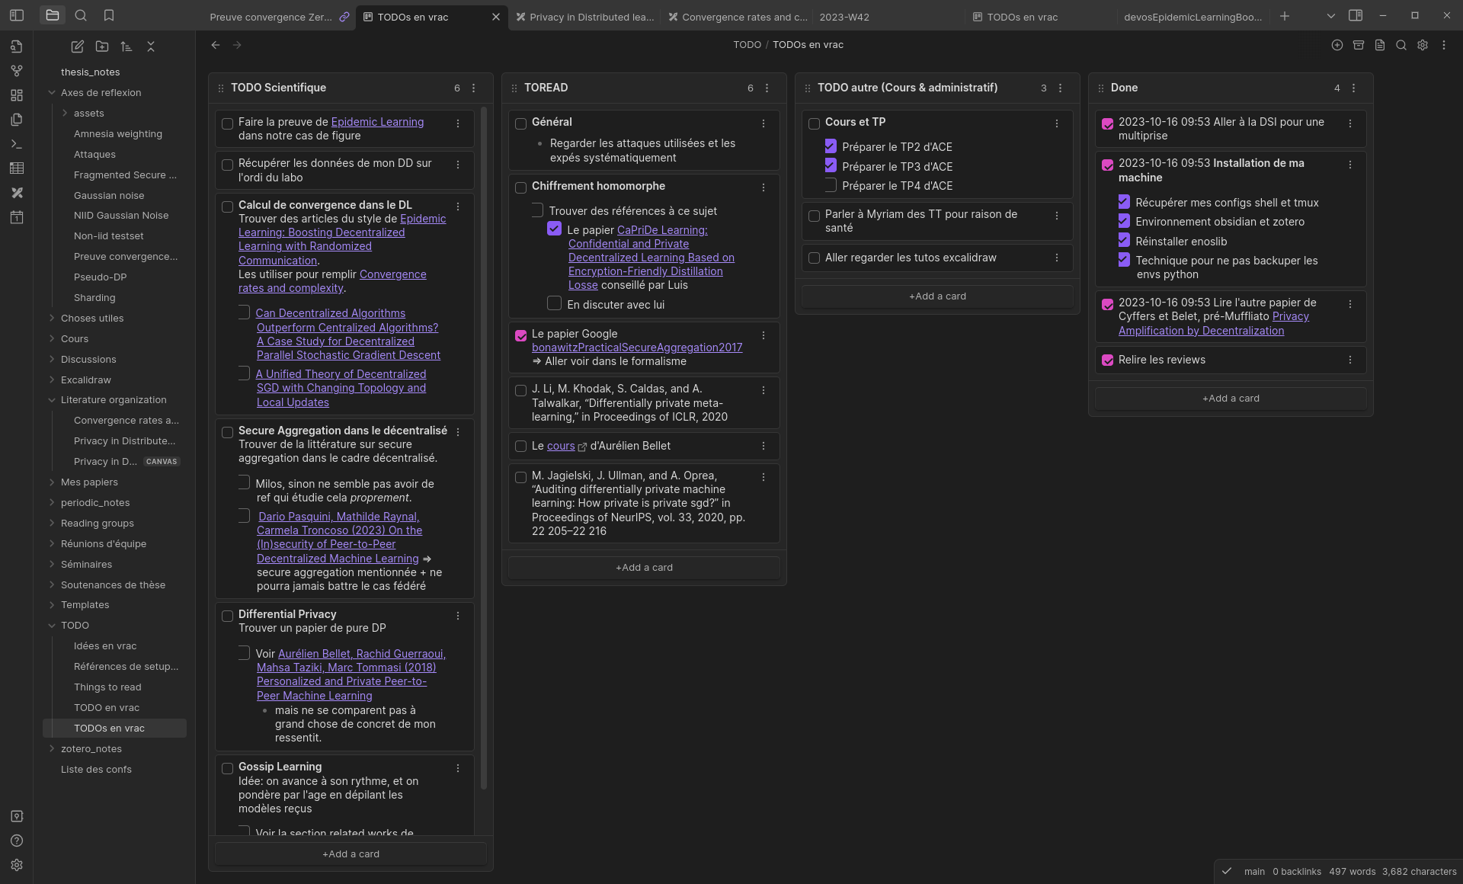1463x884 pixels.
Task: Collapse all folders in file explorer
Action: pyautogui.click(x=151, y=46)
